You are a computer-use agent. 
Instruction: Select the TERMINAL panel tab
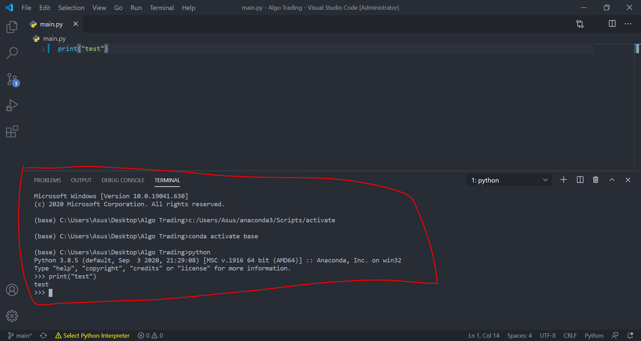point(167,180)
